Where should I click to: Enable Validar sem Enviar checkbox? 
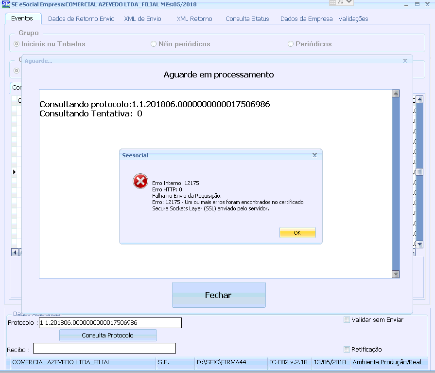click(347, 319)
